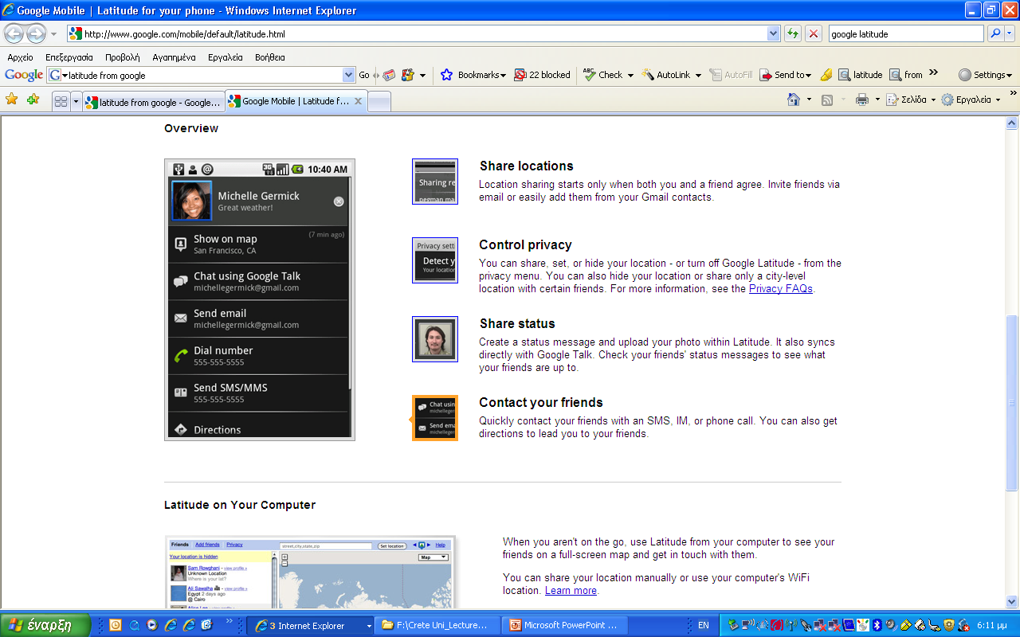Open the Βοήθεια menu
1020x637 pixels.
tap(270, 57)
